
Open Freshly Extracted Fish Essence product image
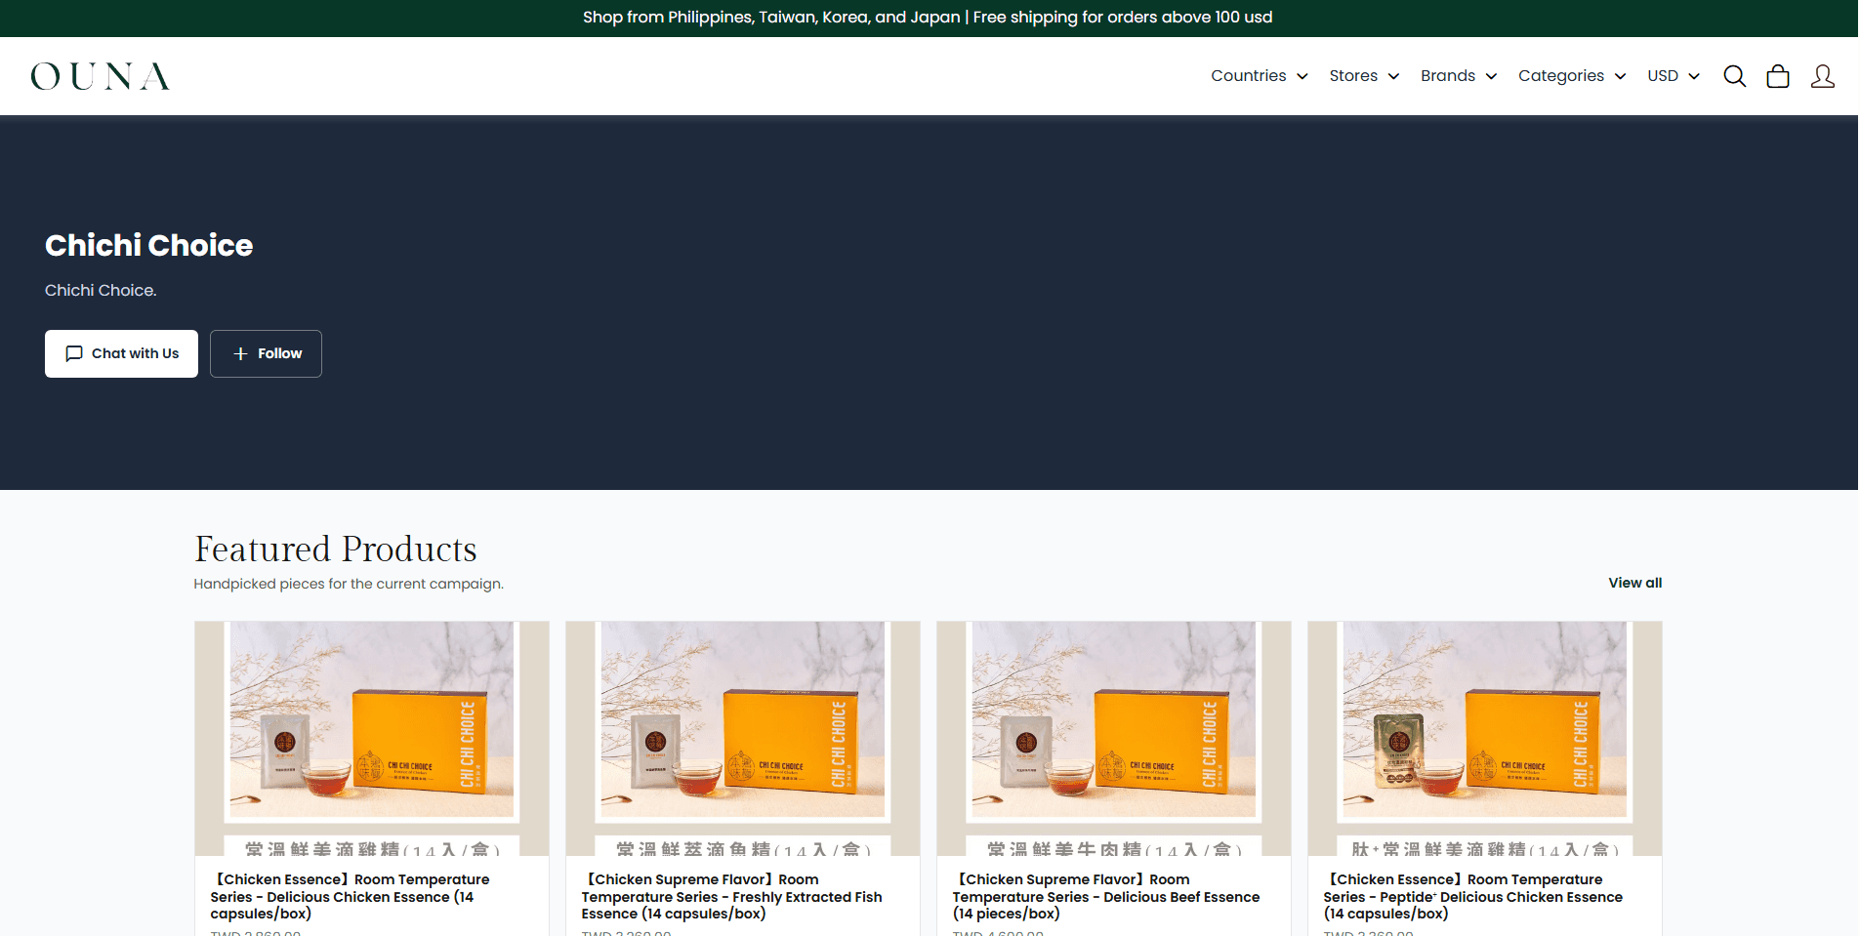[x=743, y=739]
